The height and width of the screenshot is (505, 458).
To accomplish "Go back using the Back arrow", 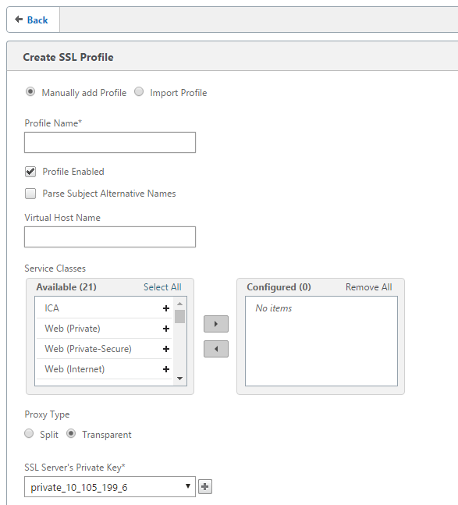I will 32,20.
